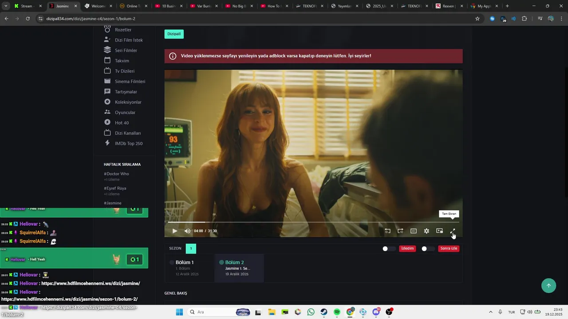Click the Dizi Kanalları TV icon
Viewport: 568px width, 319px height.
tap(107, 133)
